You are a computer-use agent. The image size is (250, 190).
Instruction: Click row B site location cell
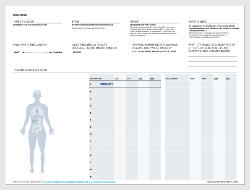(x=102, y=92)
